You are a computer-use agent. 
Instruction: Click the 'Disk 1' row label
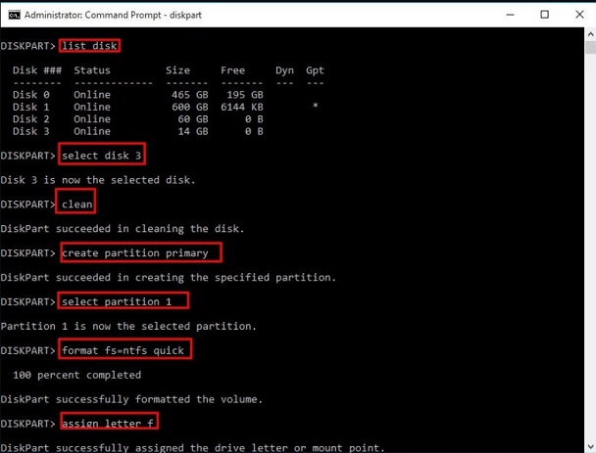point(30,107)
